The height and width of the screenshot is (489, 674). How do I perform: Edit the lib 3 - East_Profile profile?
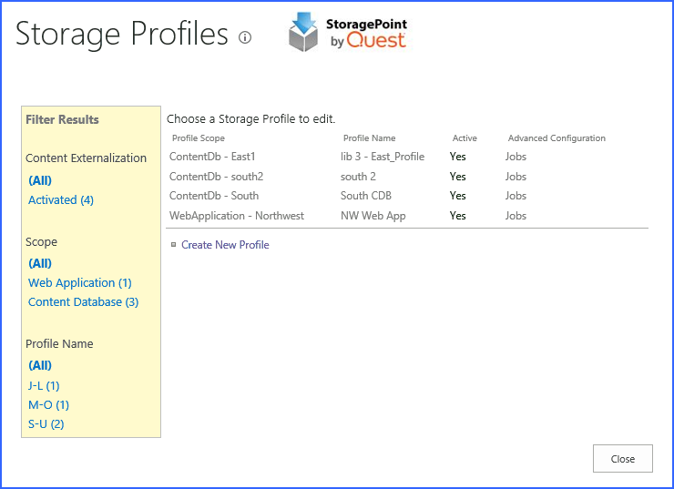383,157
